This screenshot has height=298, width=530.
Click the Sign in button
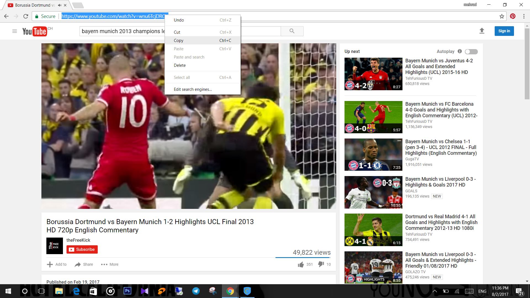pyautogui.click(x=504, y=31)
